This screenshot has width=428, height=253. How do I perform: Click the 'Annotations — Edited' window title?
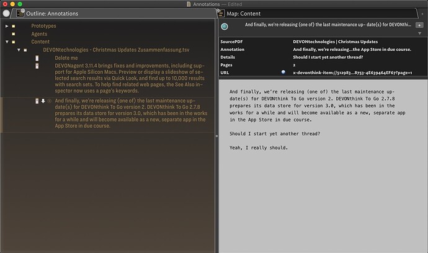(x=217, y=4)
